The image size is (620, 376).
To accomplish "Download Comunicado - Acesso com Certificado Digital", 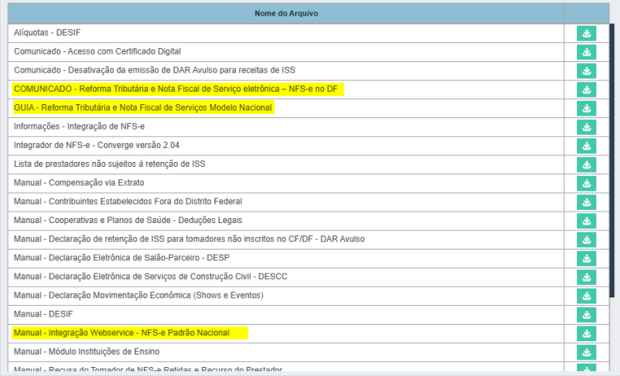I will pos(586,52).
